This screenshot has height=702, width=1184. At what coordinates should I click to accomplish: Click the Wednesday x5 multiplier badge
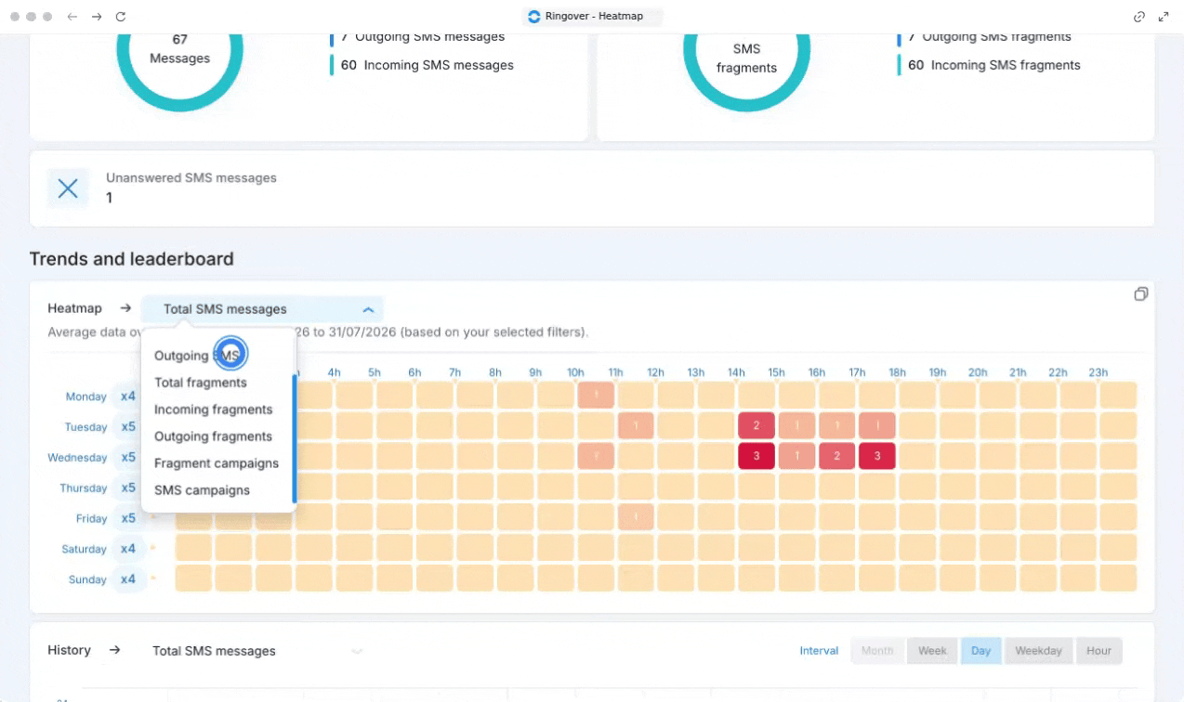128,458
